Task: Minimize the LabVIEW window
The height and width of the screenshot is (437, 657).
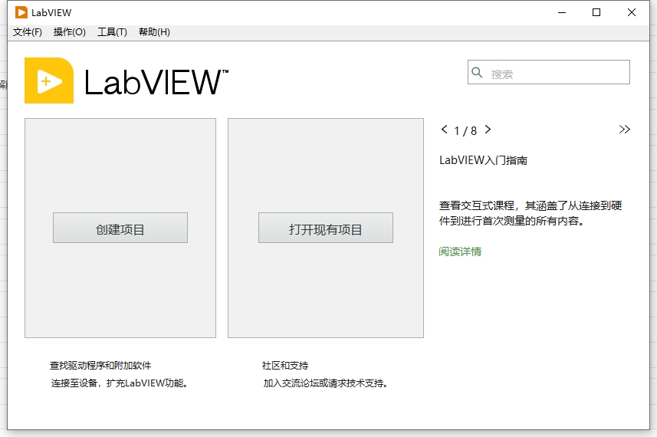Action: pos(562,12)
